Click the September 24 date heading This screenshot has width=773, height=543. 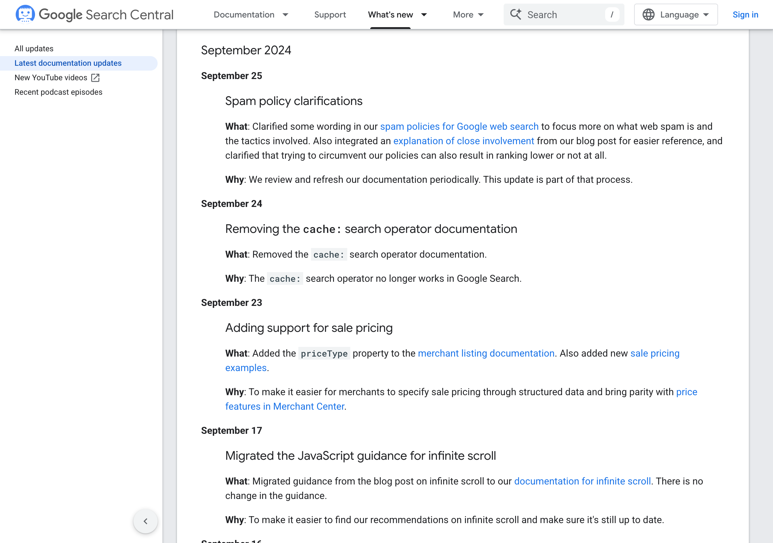click(232, 204)
